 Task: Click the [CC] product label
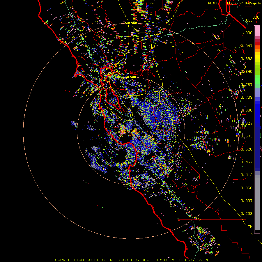(249, 20)
